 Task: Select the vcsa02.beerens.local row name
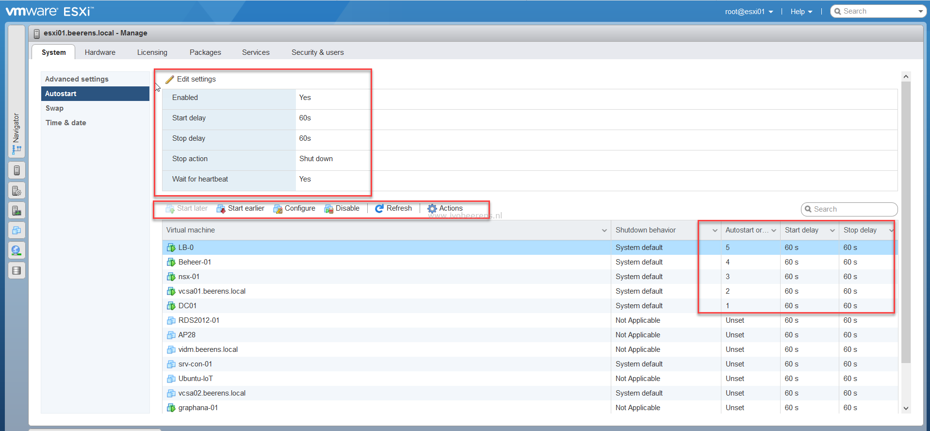pyautogui.click(x=212, y=393)
